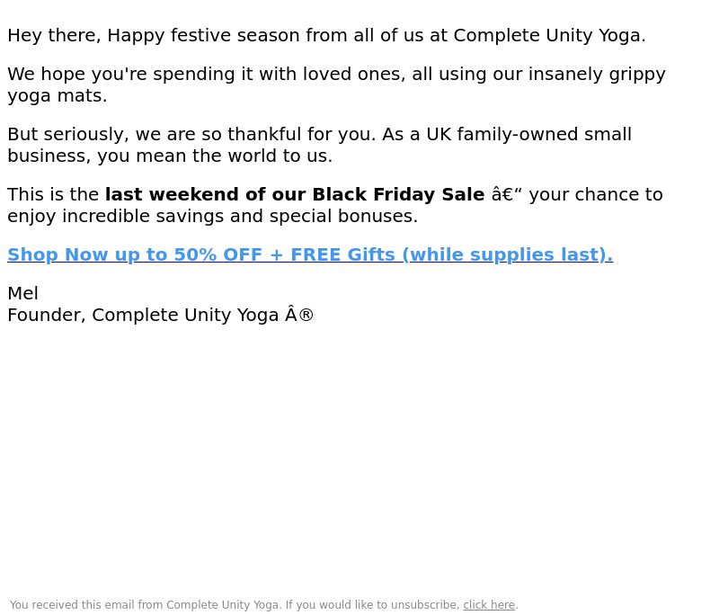Click the "Founder, Complete Unity Yoga" line
719x615 pixels.
click(x=144, y=315)
